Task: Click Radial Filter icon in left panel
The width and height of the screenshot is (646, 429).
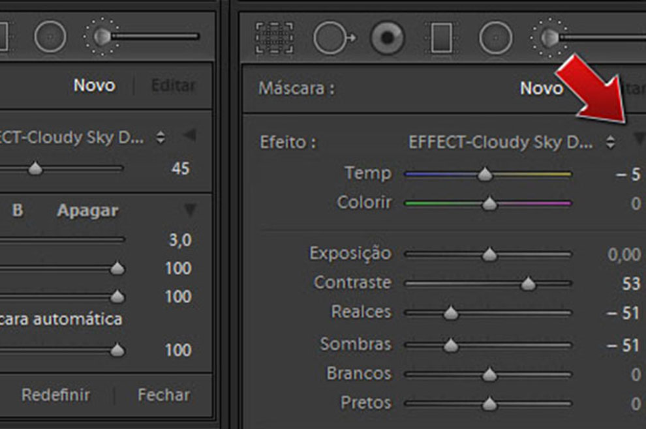Action: pos(50,37)
